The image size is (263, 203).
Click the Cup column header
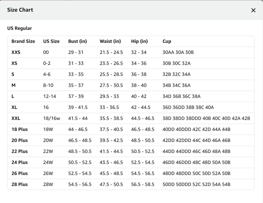click(x=167, y=41)
